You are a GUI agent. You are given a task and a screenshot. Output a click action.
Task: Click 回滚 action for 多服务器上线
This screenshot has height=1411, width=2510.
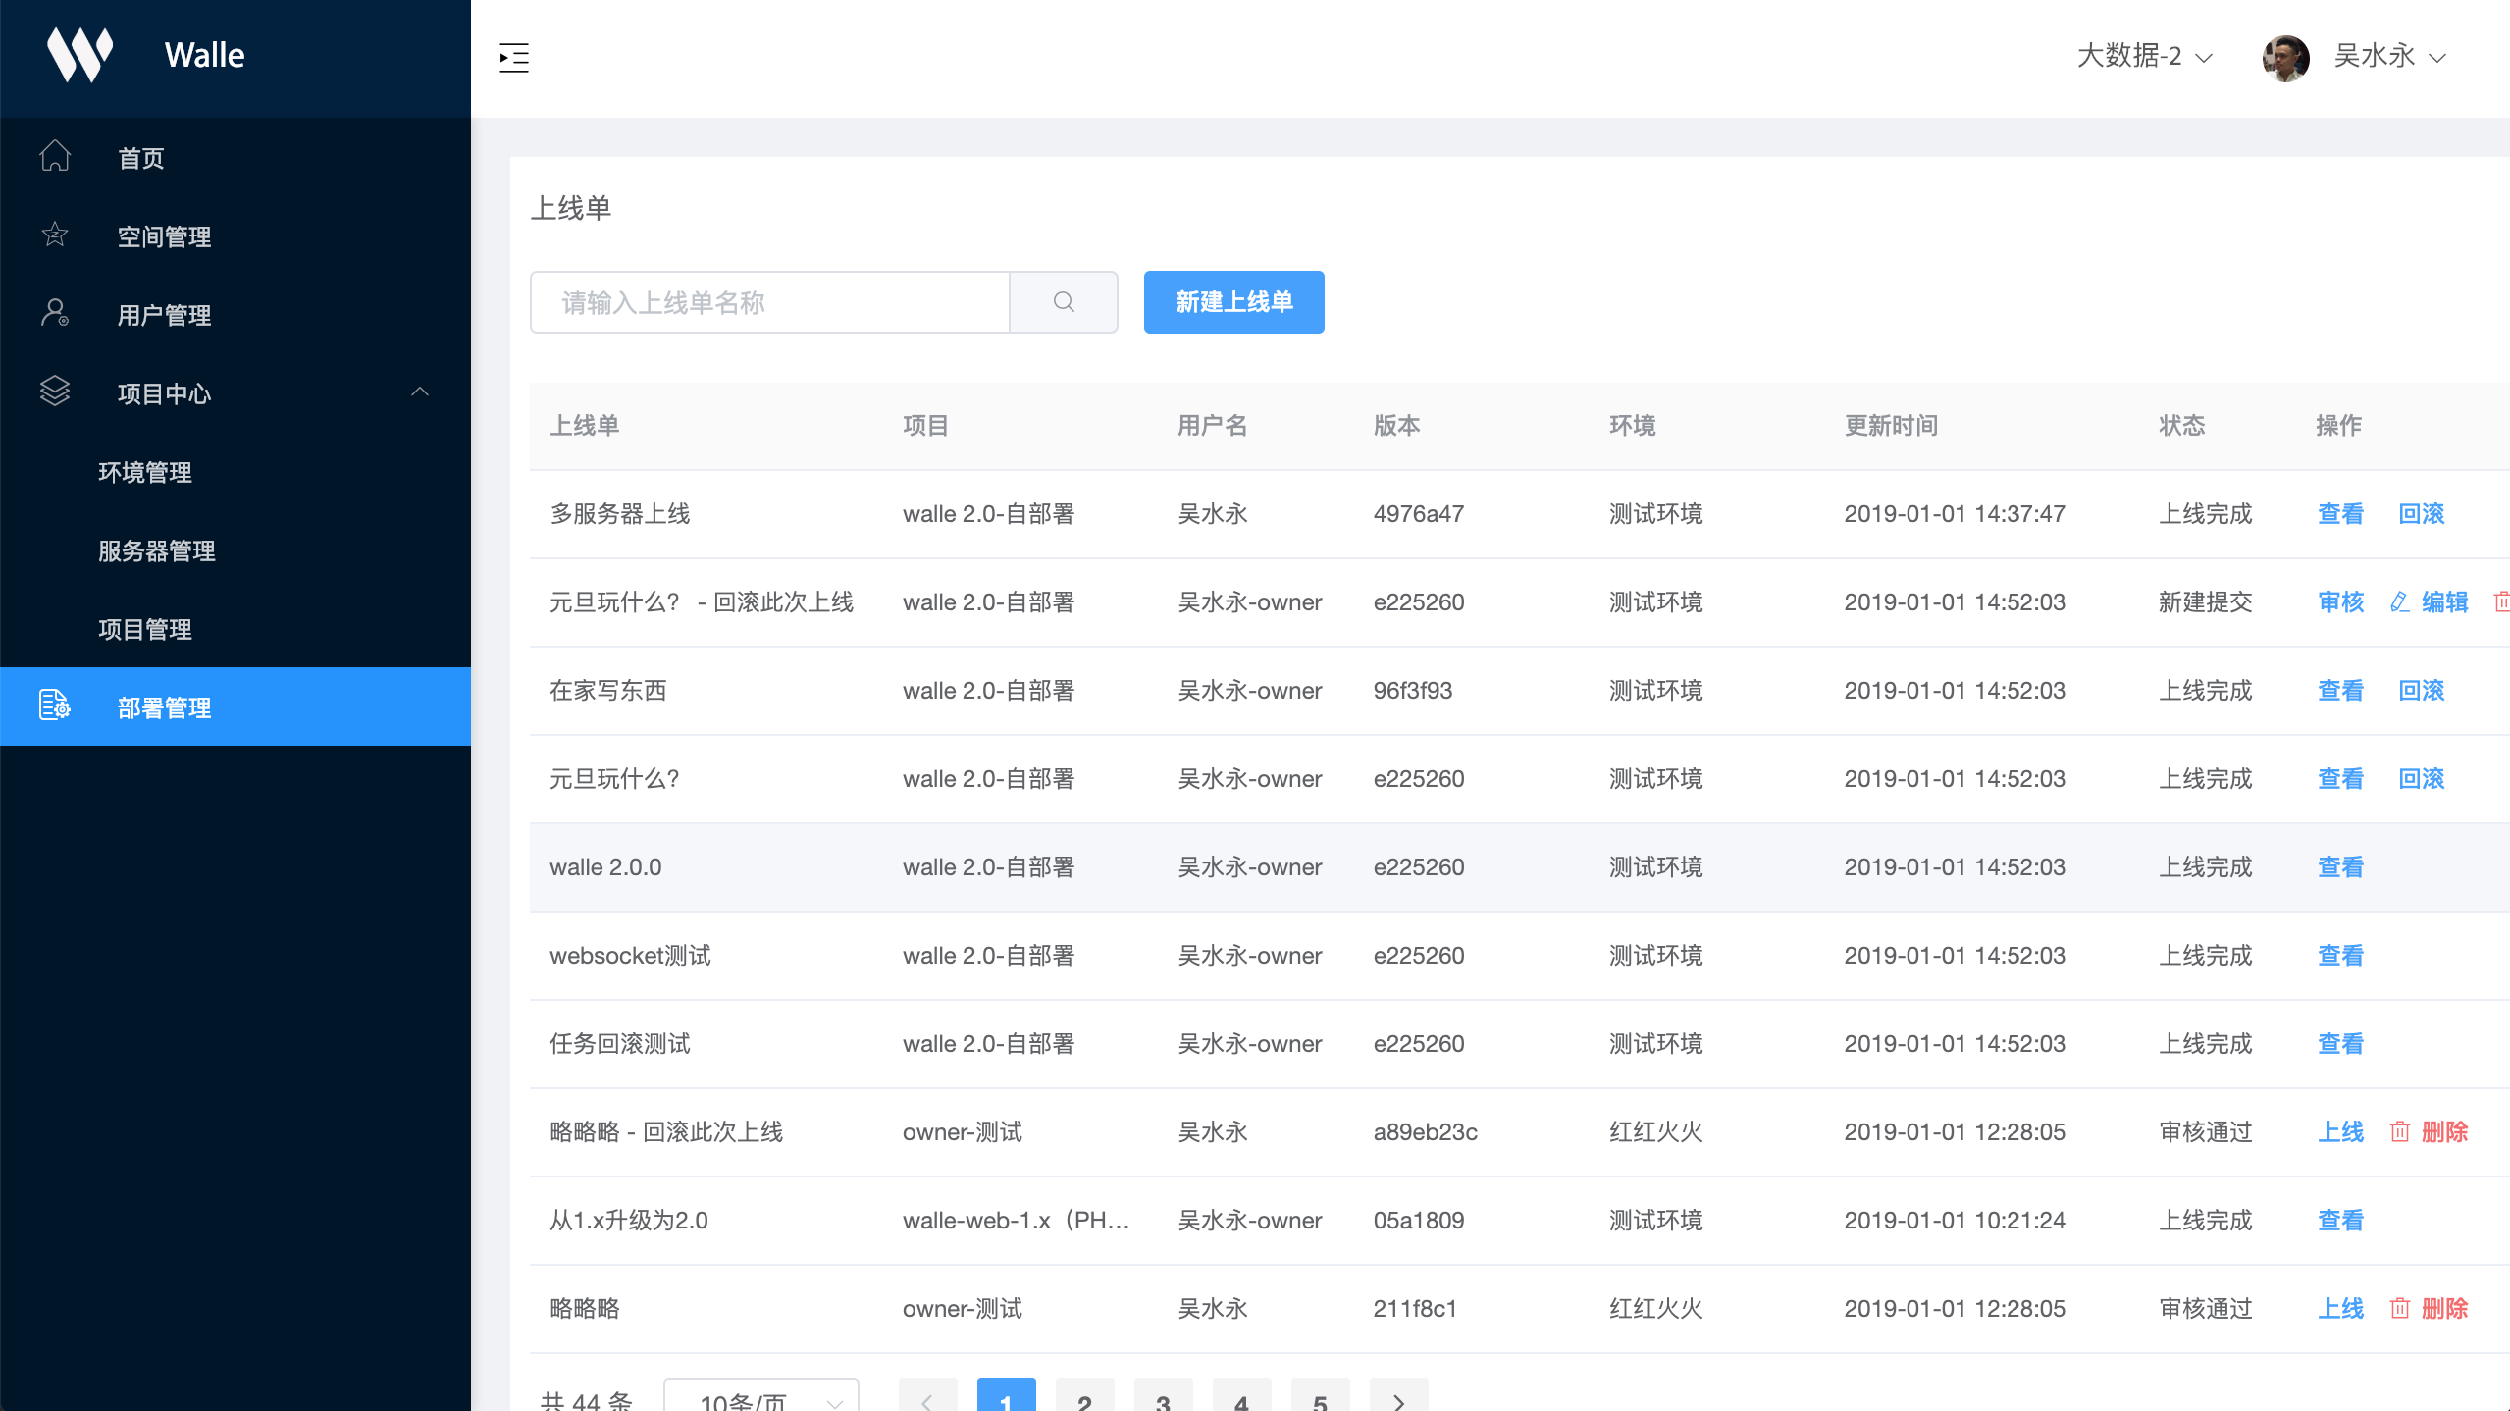click(2424, 513)
